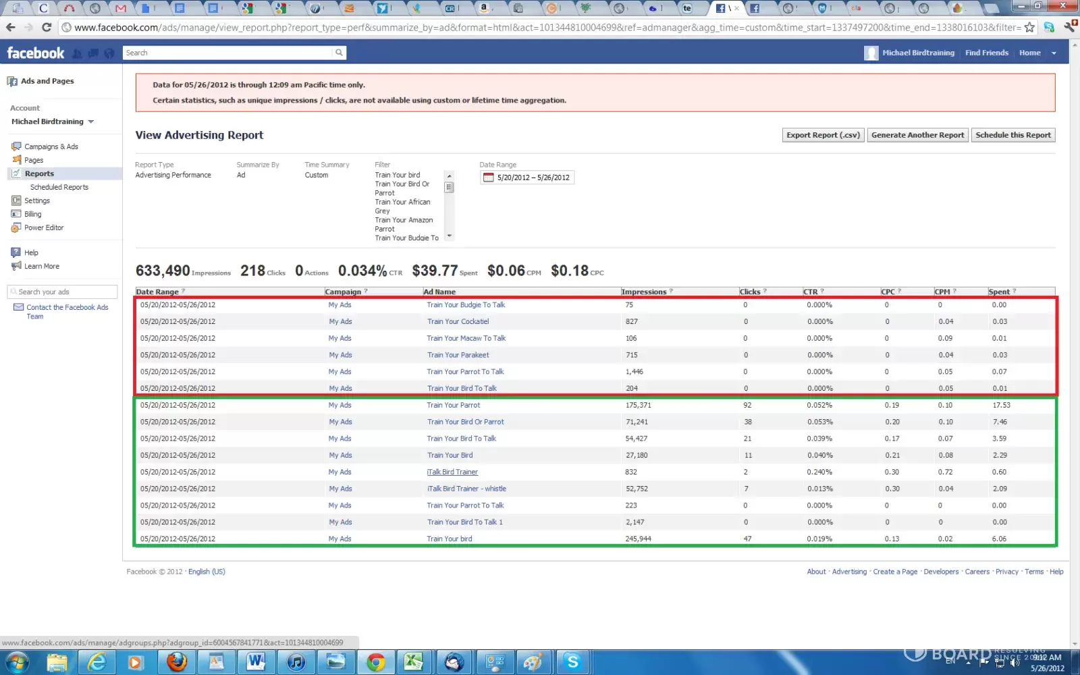The height and width of the screenshot is (675, 1080).
Task: Open Train Your Macaw To Talk ad
Action: pyautogui.click(x=466, y=338)
